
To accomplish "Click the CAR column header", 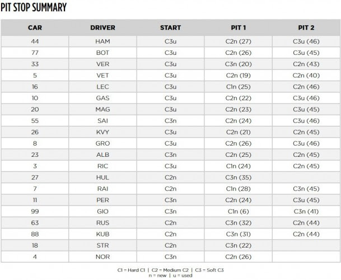I will [x=35, y=27].
